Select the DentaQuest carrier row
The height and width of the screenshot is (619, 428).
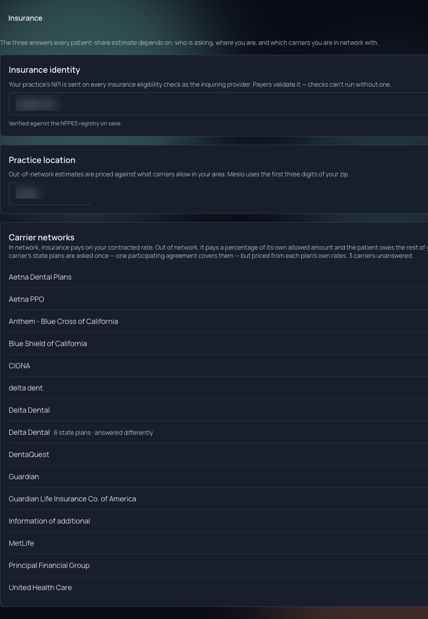(x=218, y=454)
